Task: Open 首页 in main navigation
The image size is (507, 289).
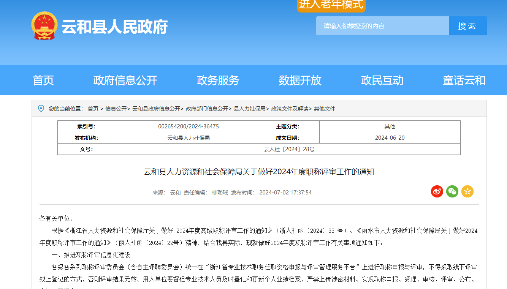Action: pos(43,81)
